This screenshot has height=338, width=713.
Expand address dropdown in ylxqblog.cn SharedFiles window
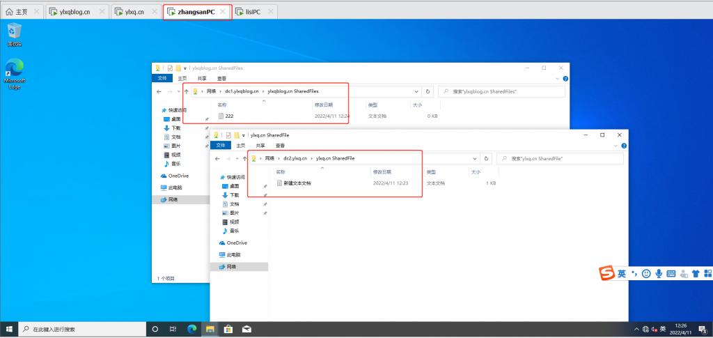[x=416, y=91]
